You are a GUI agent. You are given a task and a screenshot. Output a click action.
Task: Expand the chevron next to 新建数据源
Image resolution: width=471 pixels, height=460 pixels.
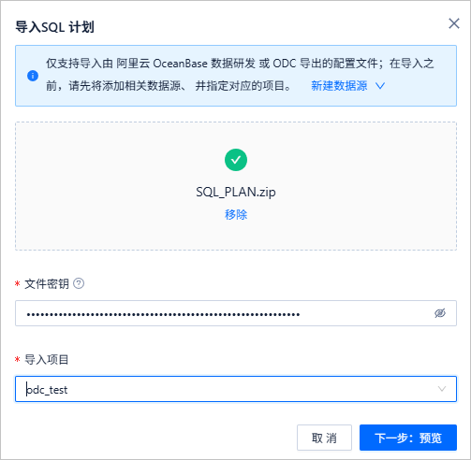tap(380, 86)
